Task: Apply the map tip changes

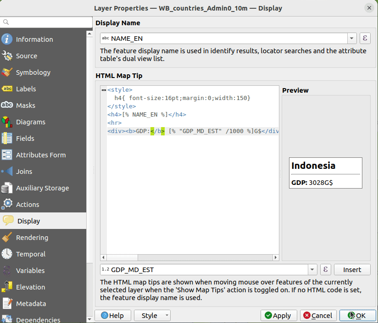Action: pos(278,315)
